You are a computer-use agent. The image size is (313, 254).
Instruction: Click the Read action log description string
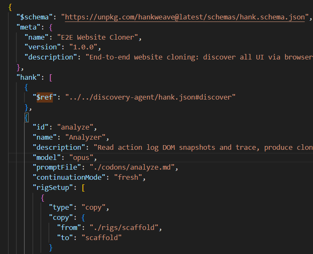203,147
